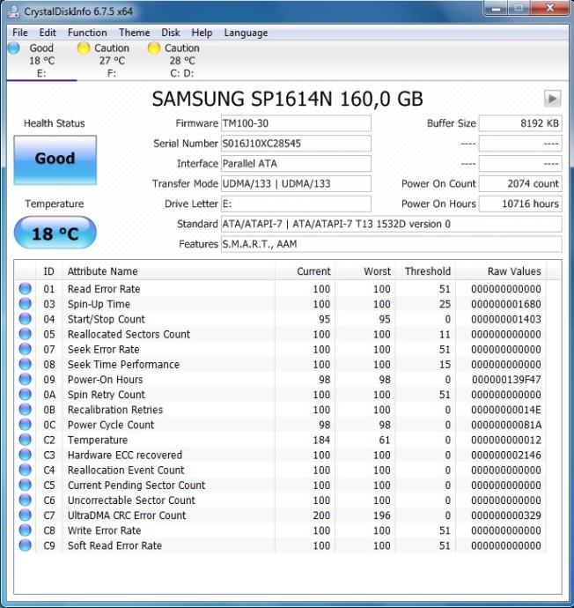Select the Hardware ECC recovered attribute name
Screen dimensions: 574x608
[125, 455]
